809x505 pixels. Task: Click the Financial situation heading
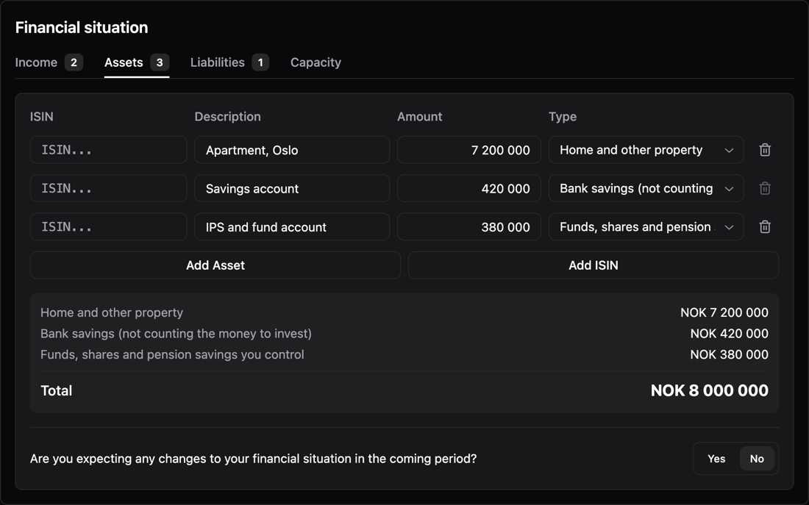[82, 27]
